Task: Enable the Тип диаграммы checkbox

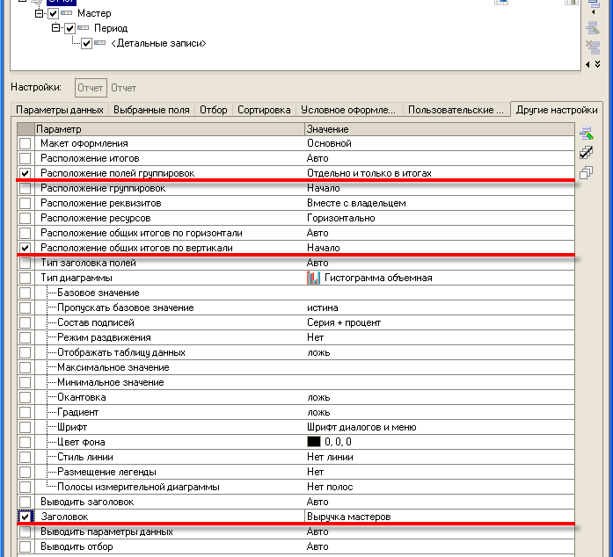Action: [x=25, y=278]
